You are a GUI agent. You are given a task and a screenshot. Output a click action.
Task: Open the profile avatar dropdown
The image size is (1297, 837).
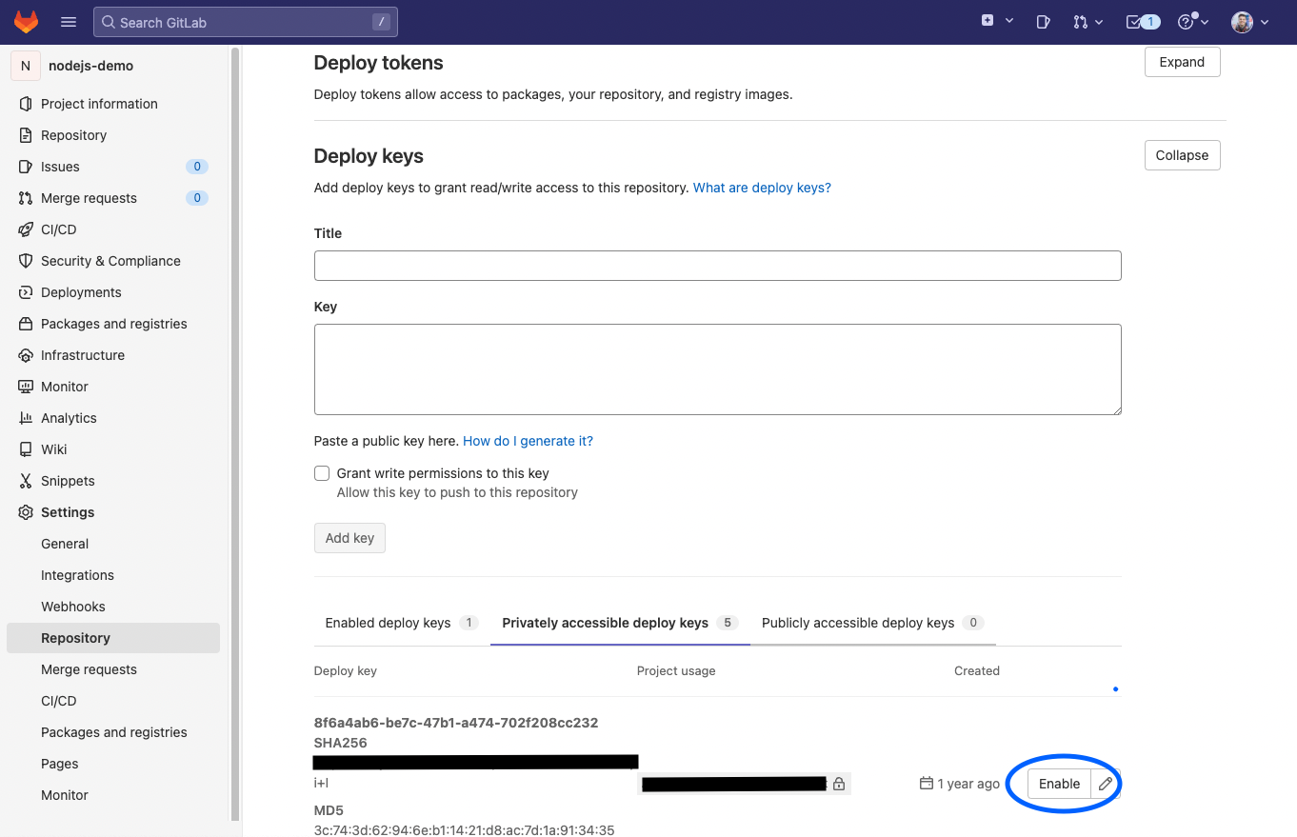tap(1249, 21)
